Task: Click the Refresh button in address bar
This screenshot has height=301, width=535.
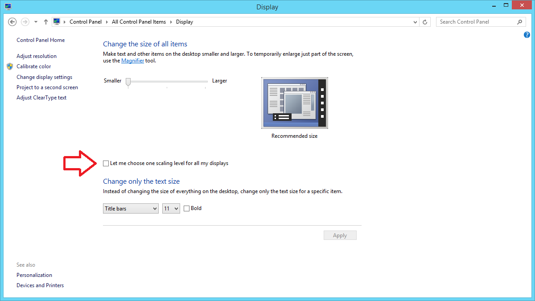Action: 425,22
